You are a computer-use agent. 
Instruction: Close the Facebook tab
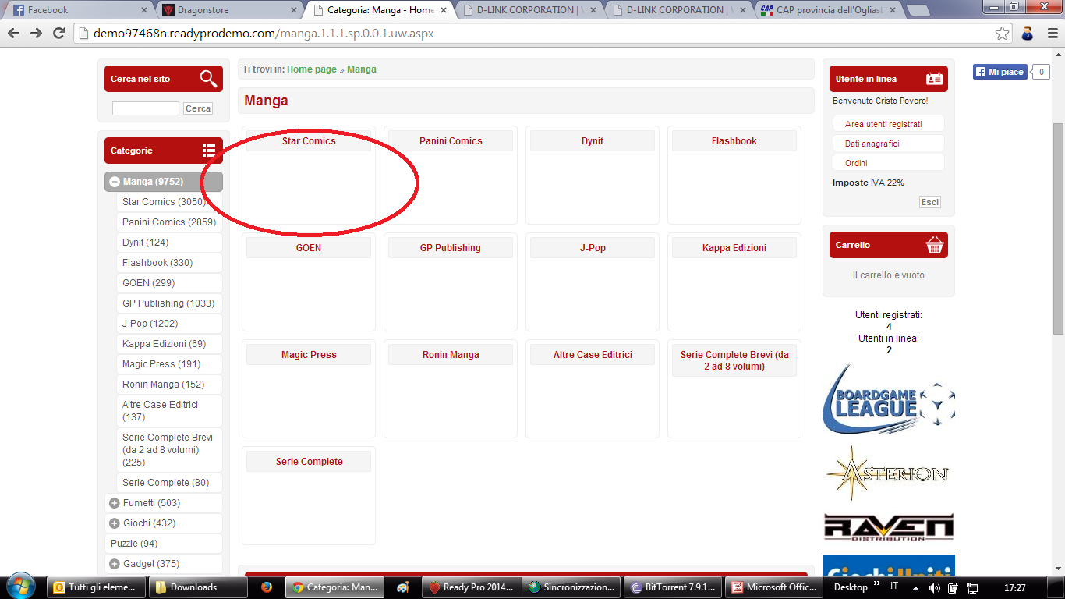tap(143, 10)
